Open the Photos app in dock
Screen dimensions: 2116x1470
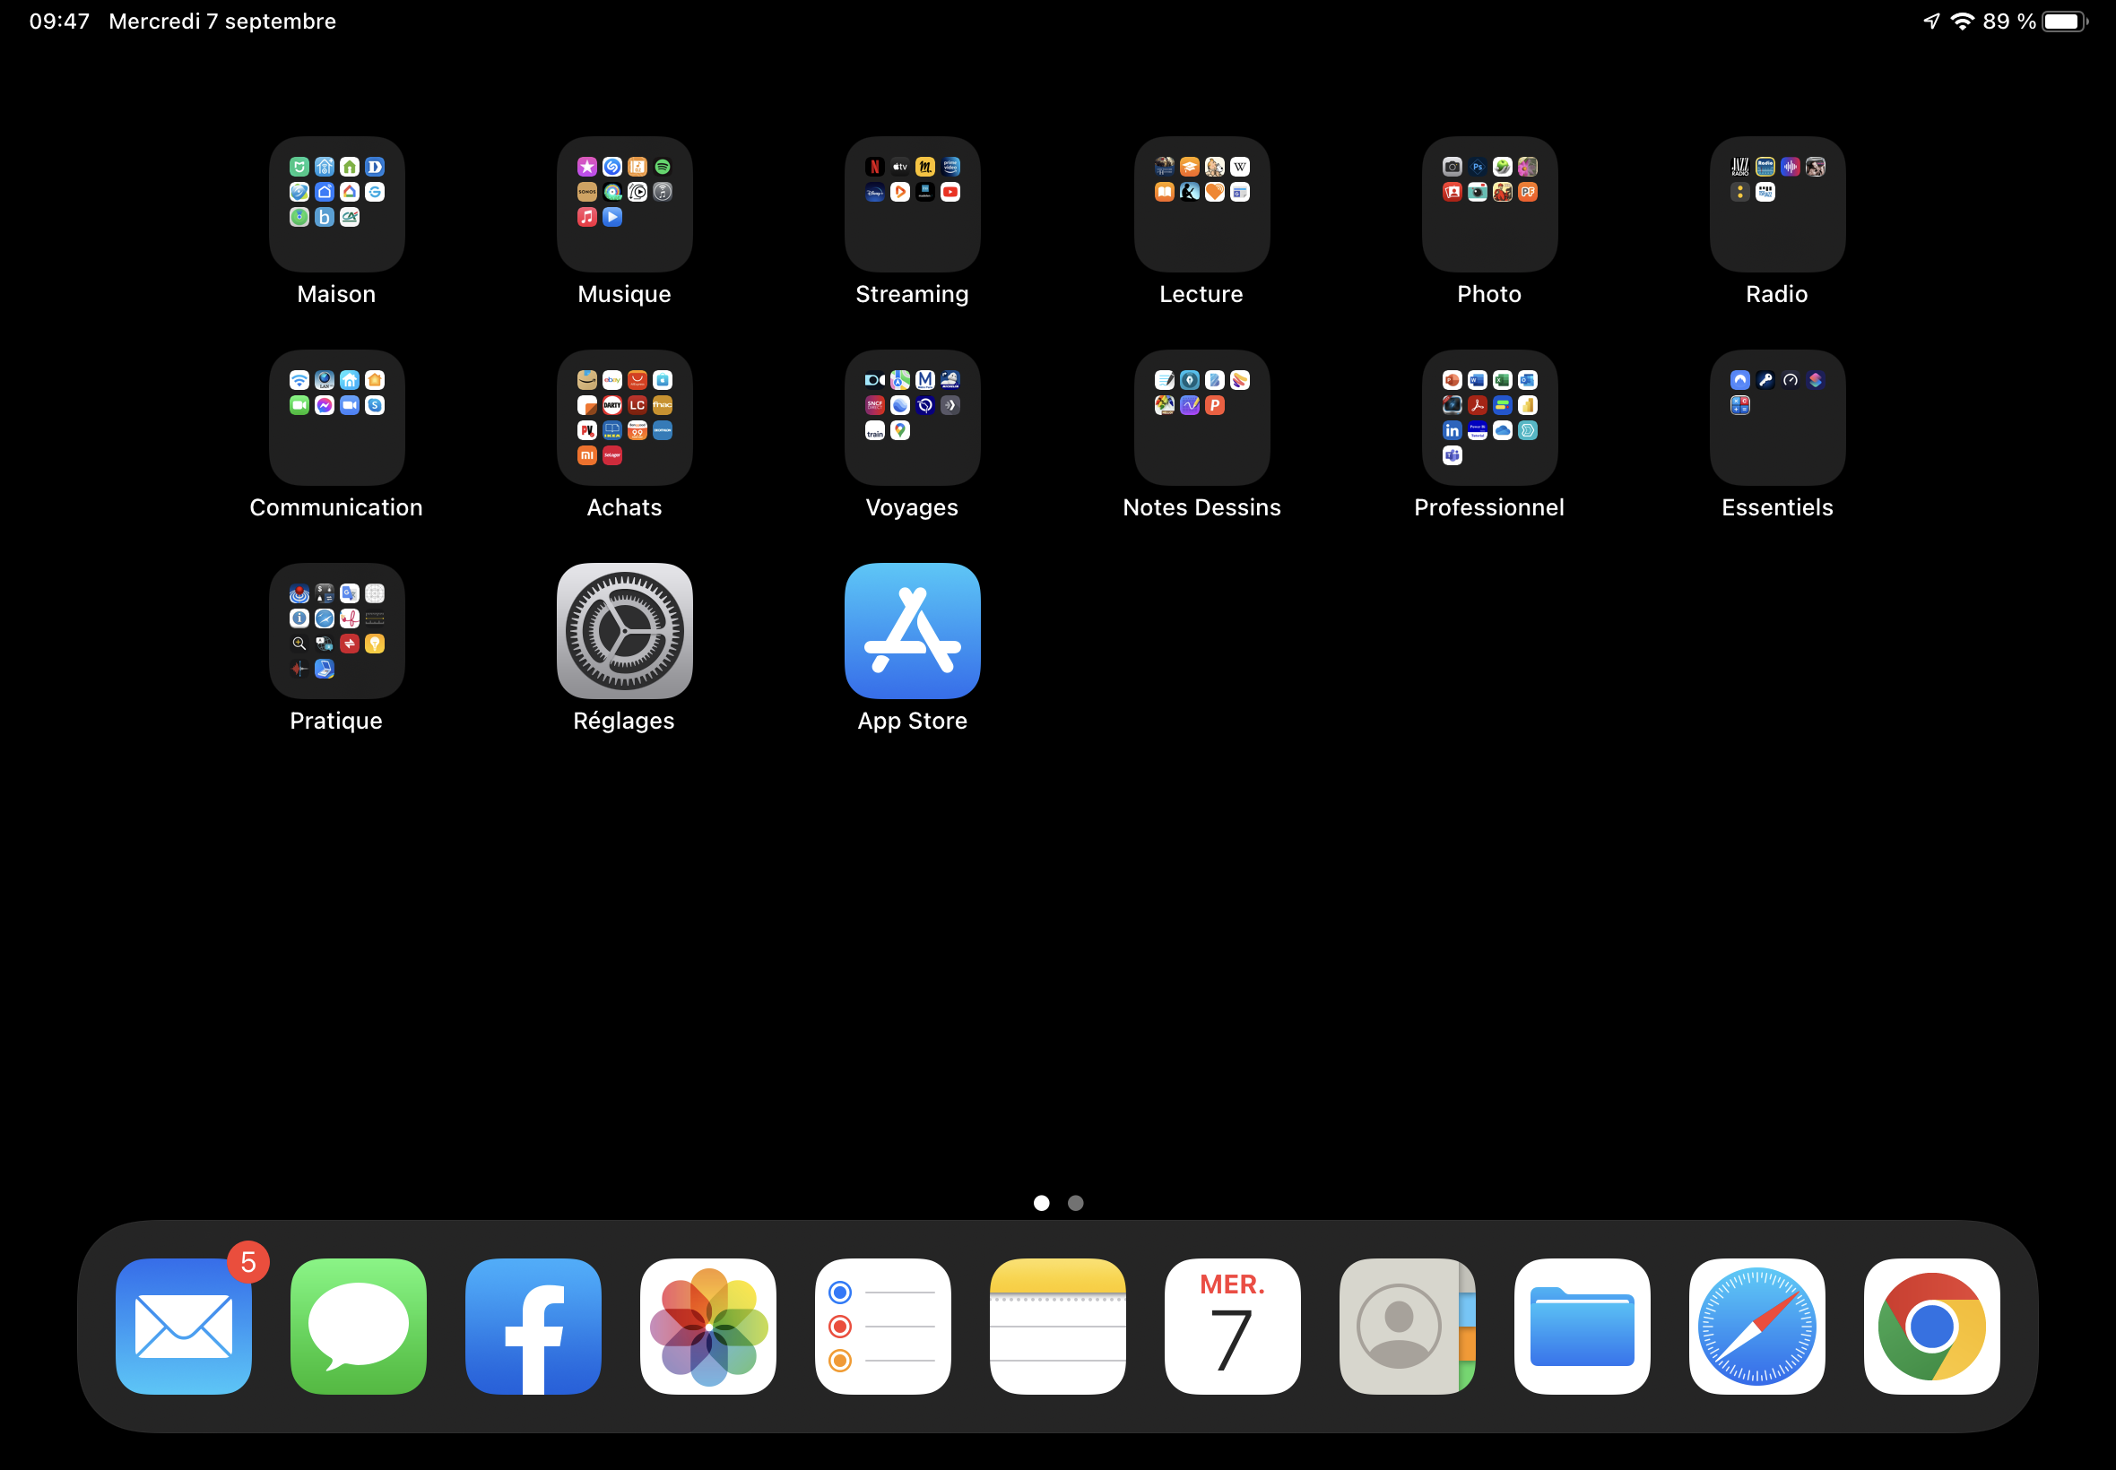[x=707, y=1326]
